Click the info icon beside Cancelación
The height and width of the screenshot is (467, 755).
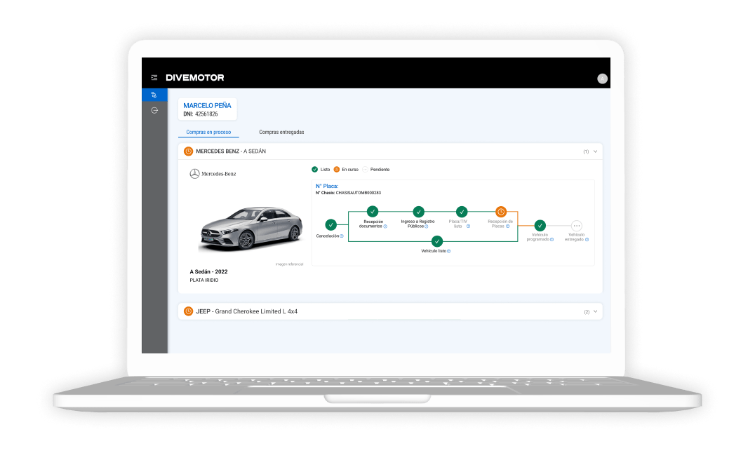tap(342, 236)
